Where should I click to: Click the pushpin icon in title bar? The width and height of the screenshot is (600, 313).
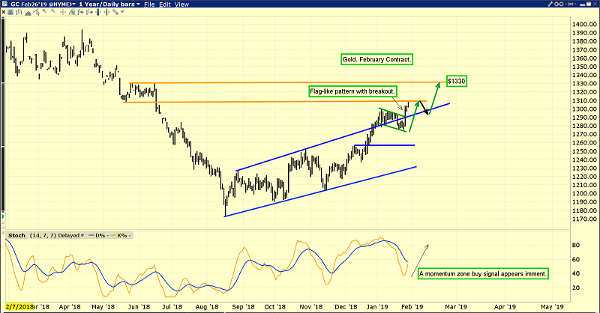click(x=568, y=4)
